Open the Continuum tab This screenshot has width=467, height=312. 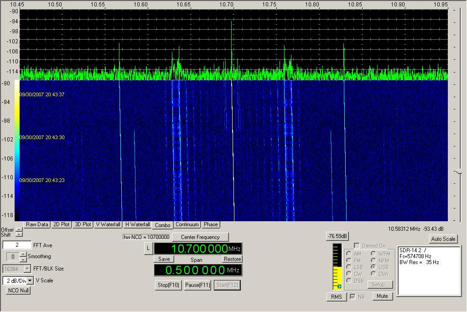187,224
